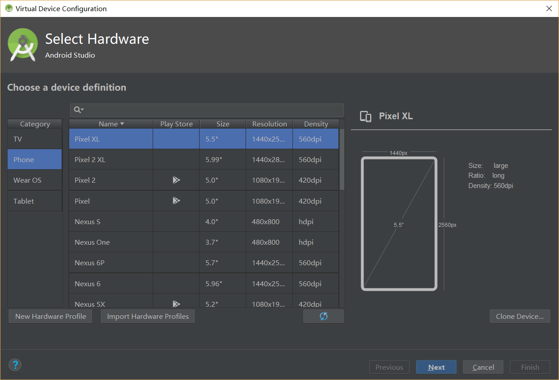Image resolution: width=559 pixels, height=380 pixels.
Task: Select the Nexus 5X device name
Action: (90, 304)
